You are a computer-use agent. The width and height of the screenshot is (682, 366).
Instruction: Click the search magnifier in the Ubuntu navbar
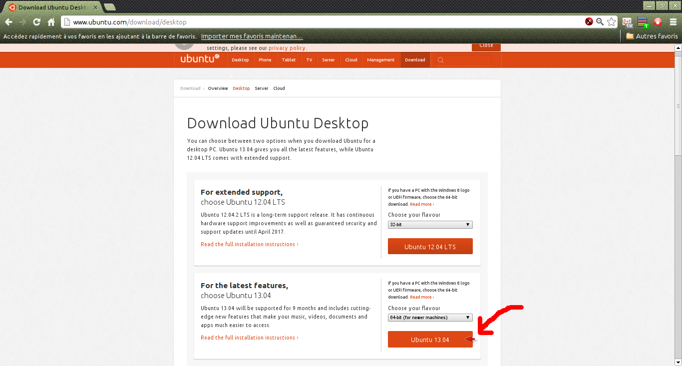point(440,60)
